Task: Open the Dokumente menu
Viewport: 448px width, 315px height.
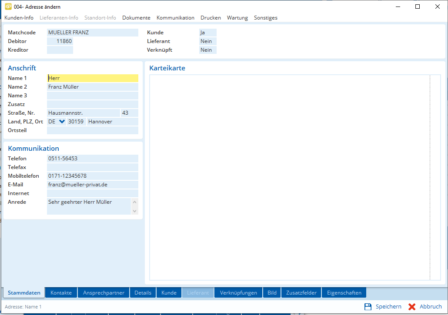Action: coord(136,18)
